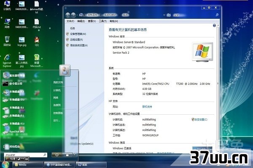Launch the QQ penguin icon
The width and height of the screenshot is (253, 168).
click(x=37, y=41)
